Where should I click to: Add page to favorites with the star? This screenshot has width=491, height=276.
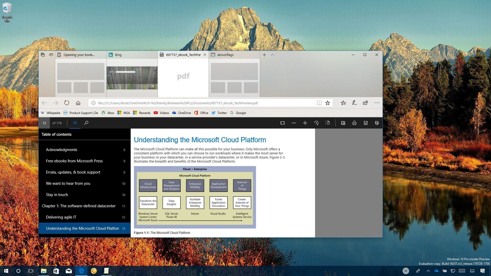(328, 103)
